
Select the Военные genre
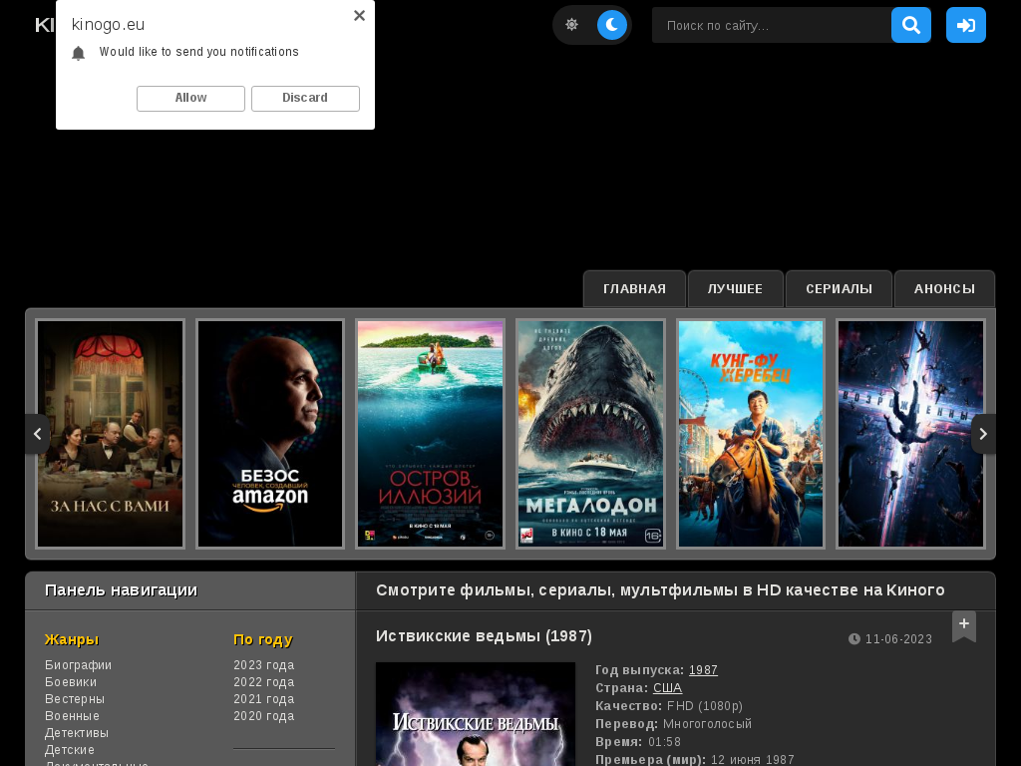click(x=72, y=716)
